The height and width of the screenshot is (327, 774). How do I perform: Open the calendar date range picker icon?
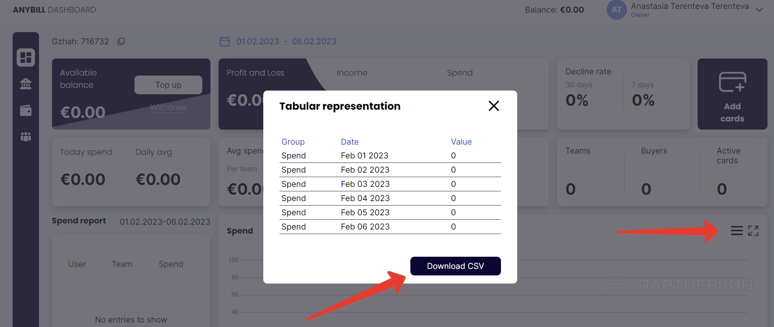pyautogui.click(x=225, y=41)
